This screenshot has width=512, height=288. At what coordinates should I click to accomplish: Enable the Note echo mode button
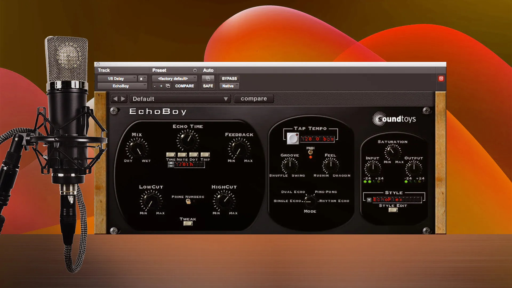[182, 155]
